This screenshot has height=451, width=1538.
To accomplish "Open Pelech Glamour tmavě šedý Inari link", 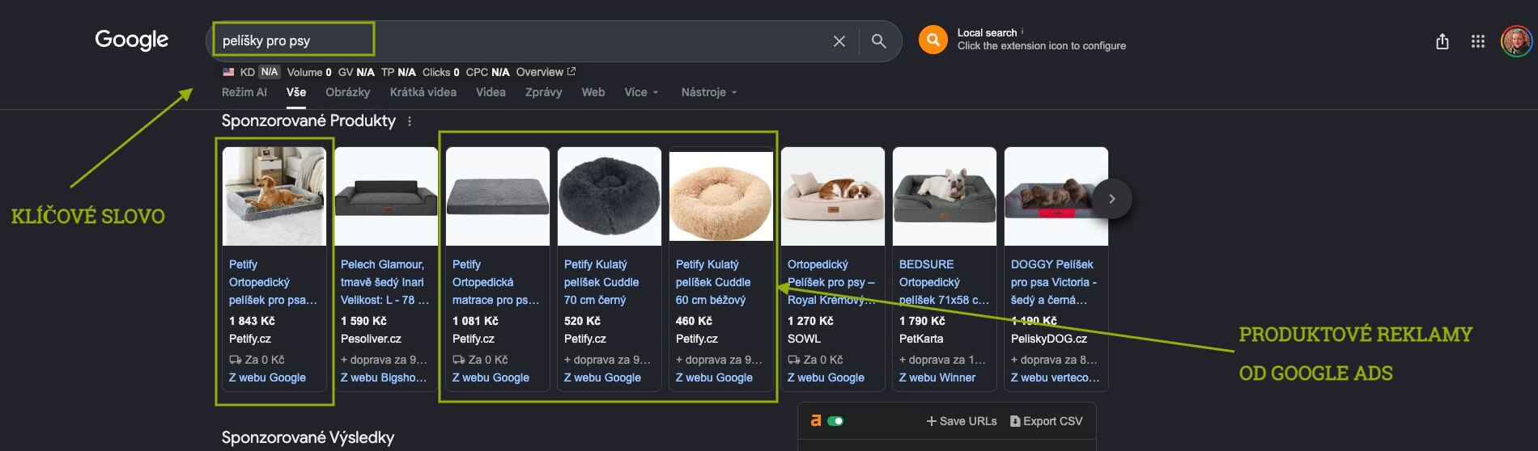I will pyautogui.click(x=384, y=282).
